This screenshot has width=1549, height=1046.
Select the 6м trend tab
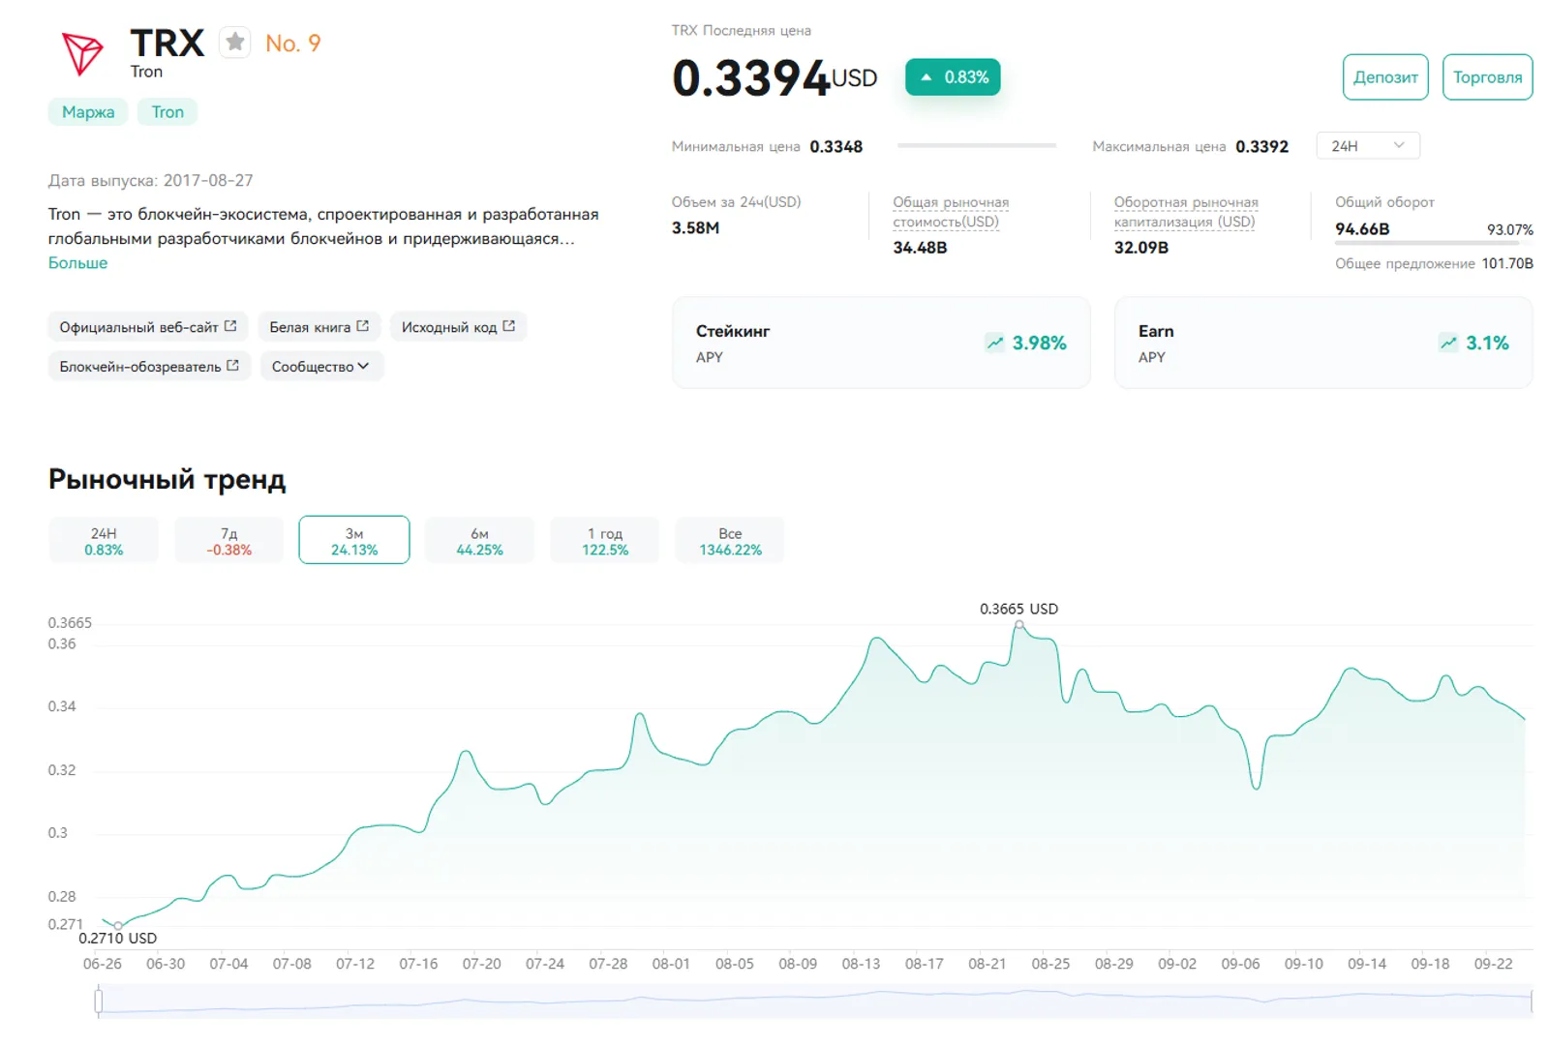(x=479, y=541)
